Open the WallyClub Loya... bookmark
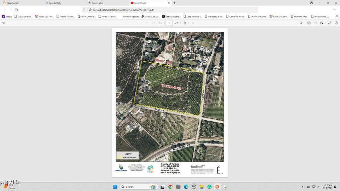Viewport: 340px width, 191px height. [258, 17]
